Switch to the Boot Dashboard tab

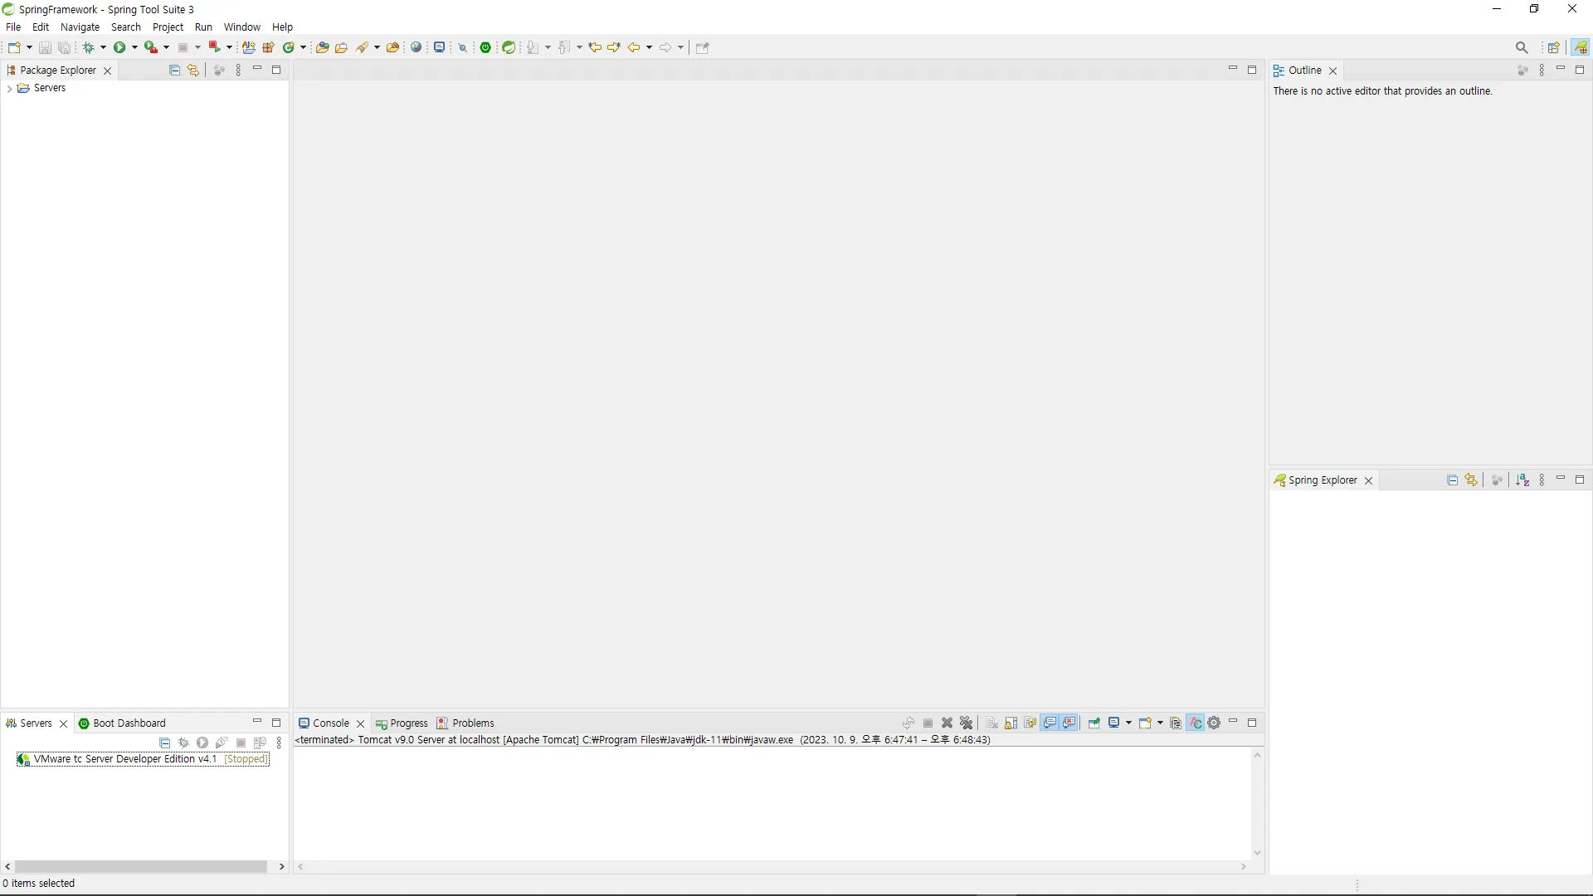click(129, 723)
